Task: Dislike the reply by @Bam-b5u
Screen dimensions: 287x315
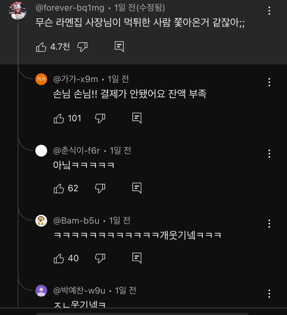Action: (100, 258)
